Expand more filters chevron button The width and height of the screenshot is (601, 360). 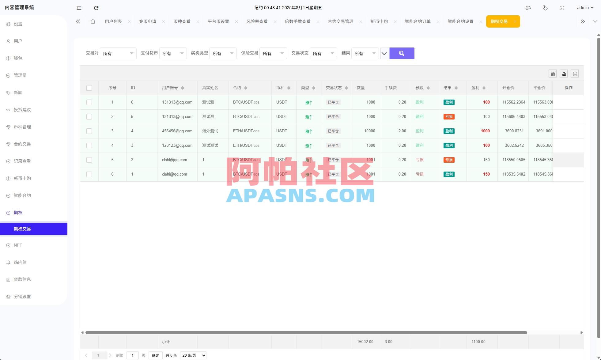point(384,53)
